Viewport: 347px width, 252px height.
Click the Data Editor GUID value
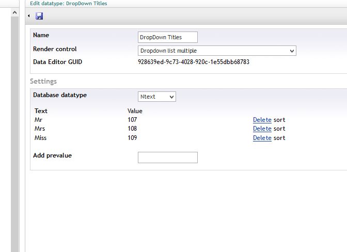click(x=194, y=62)
